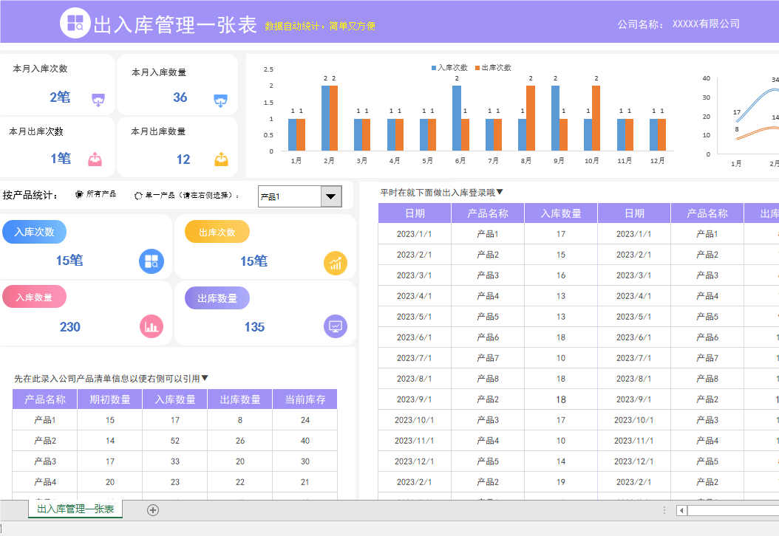
Task: Click the 出库次数 legend entry in chart
Action: [493, 67]
